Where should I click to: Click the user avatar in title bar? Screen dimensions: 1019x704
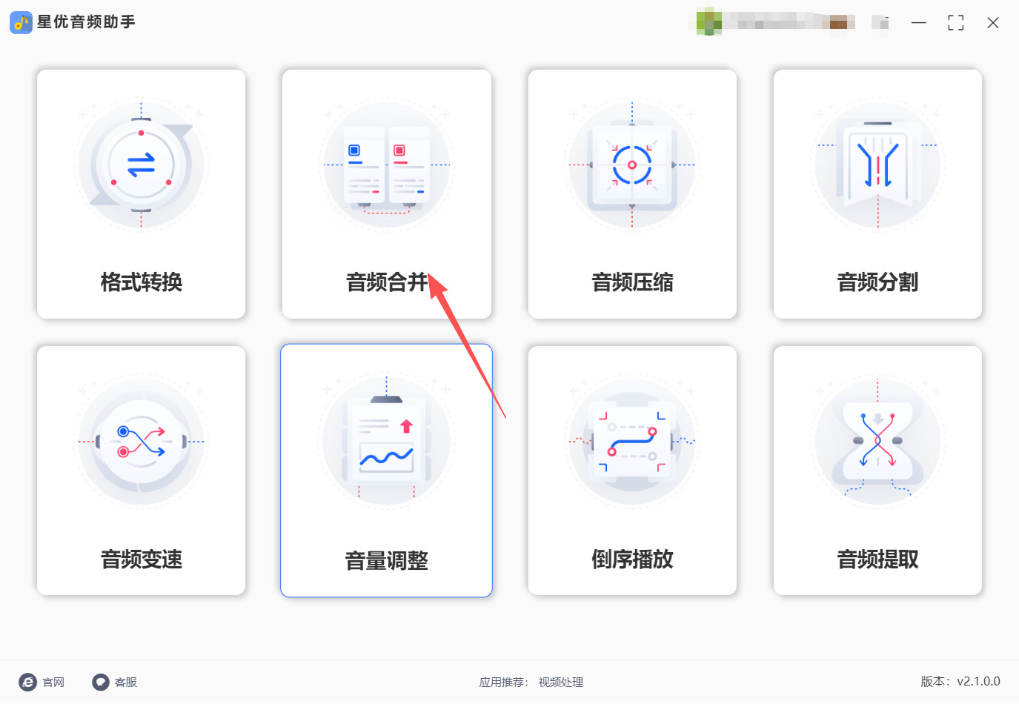click(x=709, y=21)
